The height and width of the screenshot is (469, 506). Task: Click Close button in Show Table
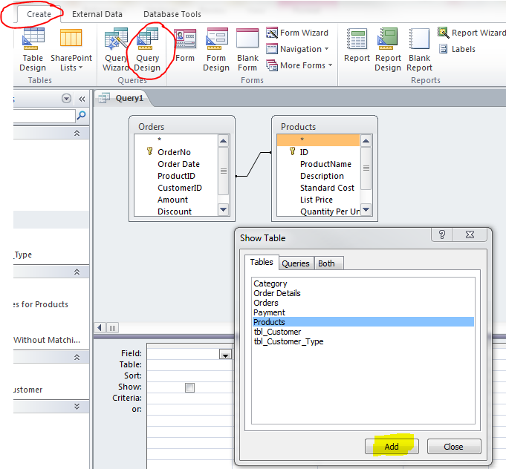[454, 447]
